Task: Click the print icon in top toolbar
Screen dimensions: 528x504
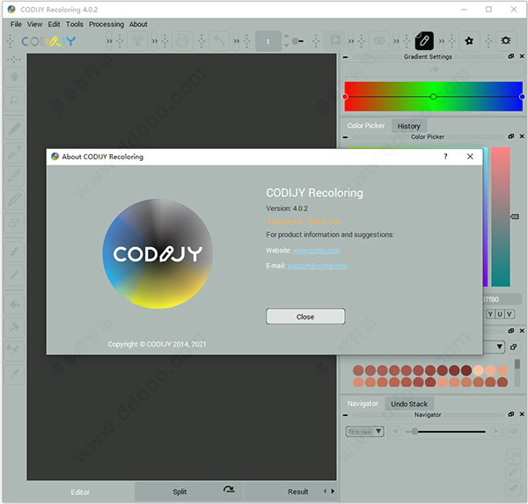Action: 182,41
